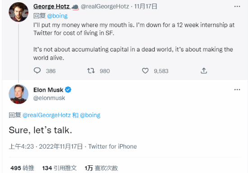Image resolution: width=248 pixels, height=173 pixels.
Task: Click the retweet icon on George Hotz's tweet
Action: pos(91,70)
